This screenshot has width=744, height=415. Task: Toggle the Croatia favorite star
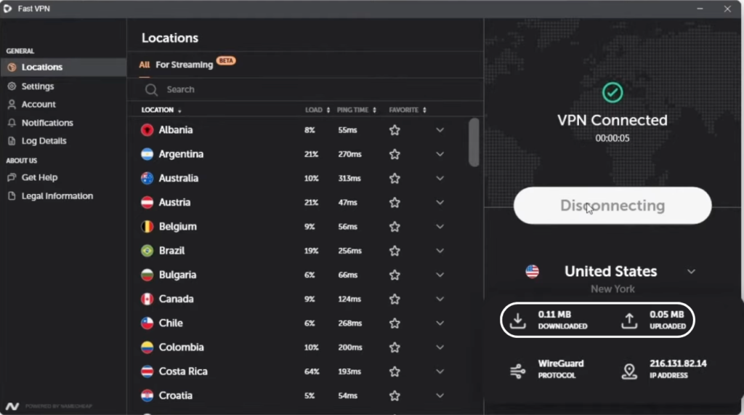point(395,395)
